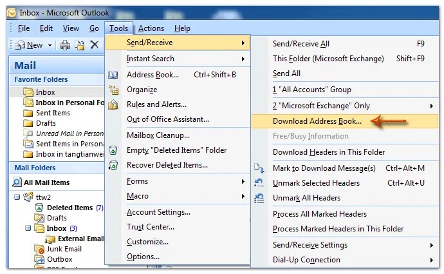Click the Unmark All Headers icon

click(x=259, y=198)
